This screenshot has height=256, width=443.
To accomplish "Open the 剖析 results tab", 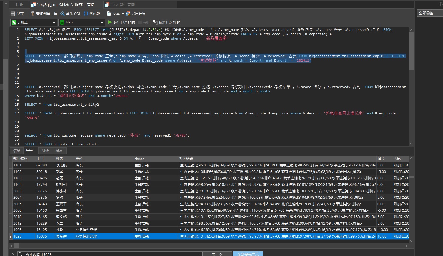I will [45, 151].
